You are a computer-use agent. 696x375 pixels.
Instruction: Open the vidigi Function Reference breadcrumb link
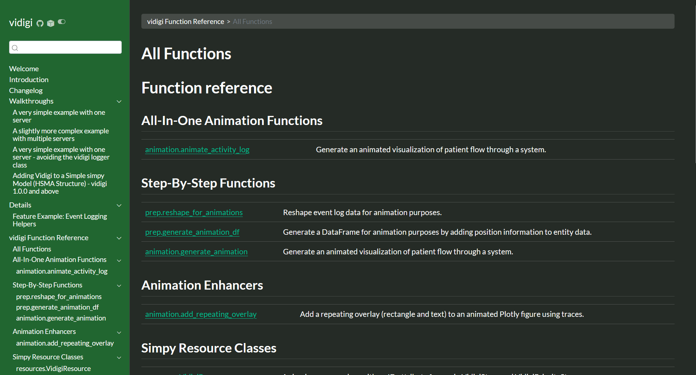pyautogui.click(x=185, y=21)
